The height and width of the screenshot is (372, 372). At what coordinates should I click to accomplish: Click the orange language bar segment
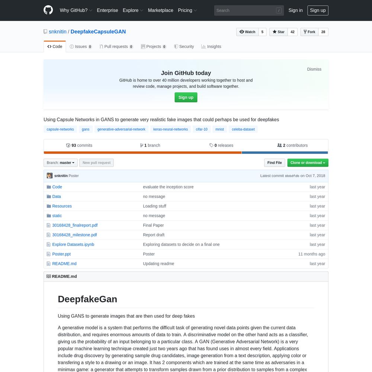click(x=142, y=153)
